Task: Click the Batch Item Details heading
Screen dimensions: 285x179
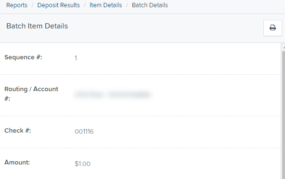Action: click(x=37, y=26)
